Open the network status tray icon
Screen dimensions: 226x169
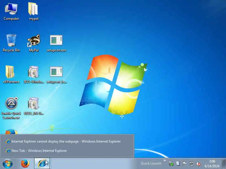(192, 164)
